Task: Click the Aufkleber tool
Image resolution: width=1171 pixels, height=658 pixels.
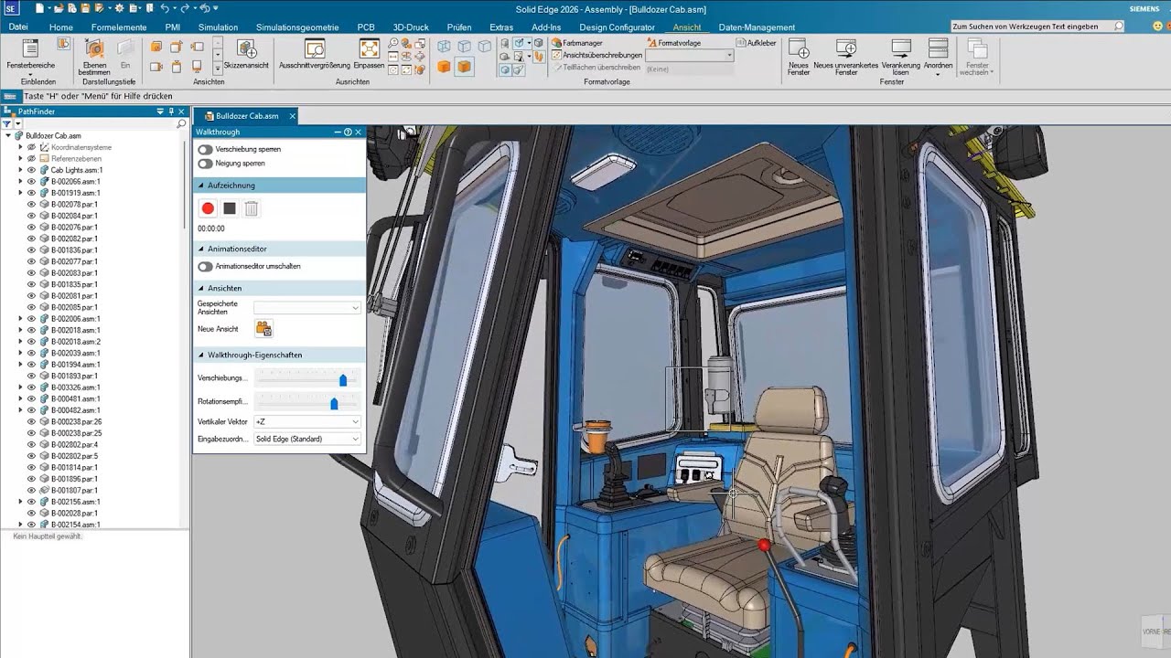Action: (x=756, y=43)
